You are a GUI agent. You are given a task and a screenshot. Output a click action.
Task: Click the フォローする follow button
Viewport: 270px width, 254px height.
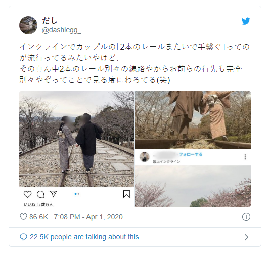(191, 154)
